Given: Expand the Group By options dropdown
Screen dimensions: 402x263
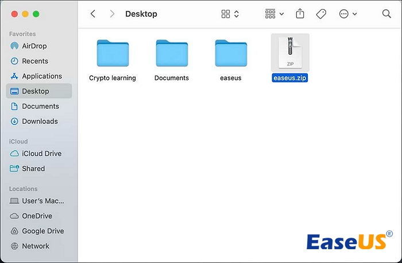Looking at the screenshot, I should pos(275,14).
